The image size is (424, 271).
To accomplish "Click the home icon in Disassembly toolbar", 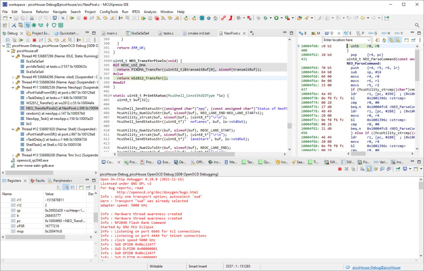I will (x=384, y=40).
